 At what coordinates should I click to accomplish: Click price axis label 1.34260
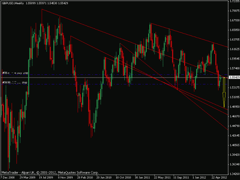[x=235, y=174]
